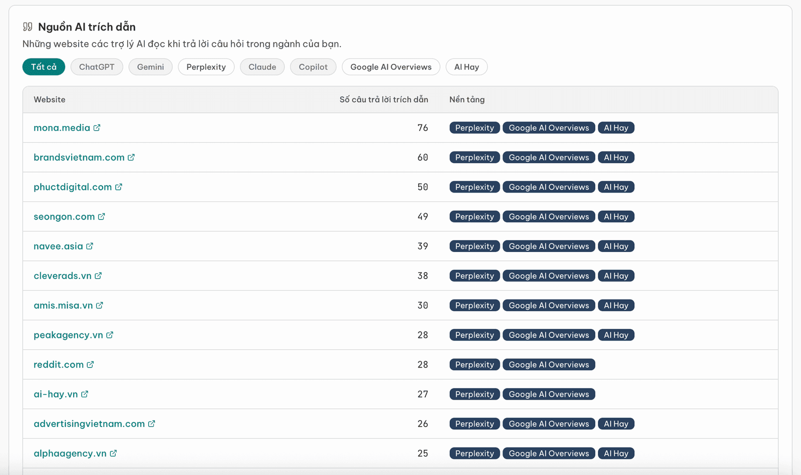
Task: Click external link icon beside ai-hay.vn
Action: click(x=85, y=394)
